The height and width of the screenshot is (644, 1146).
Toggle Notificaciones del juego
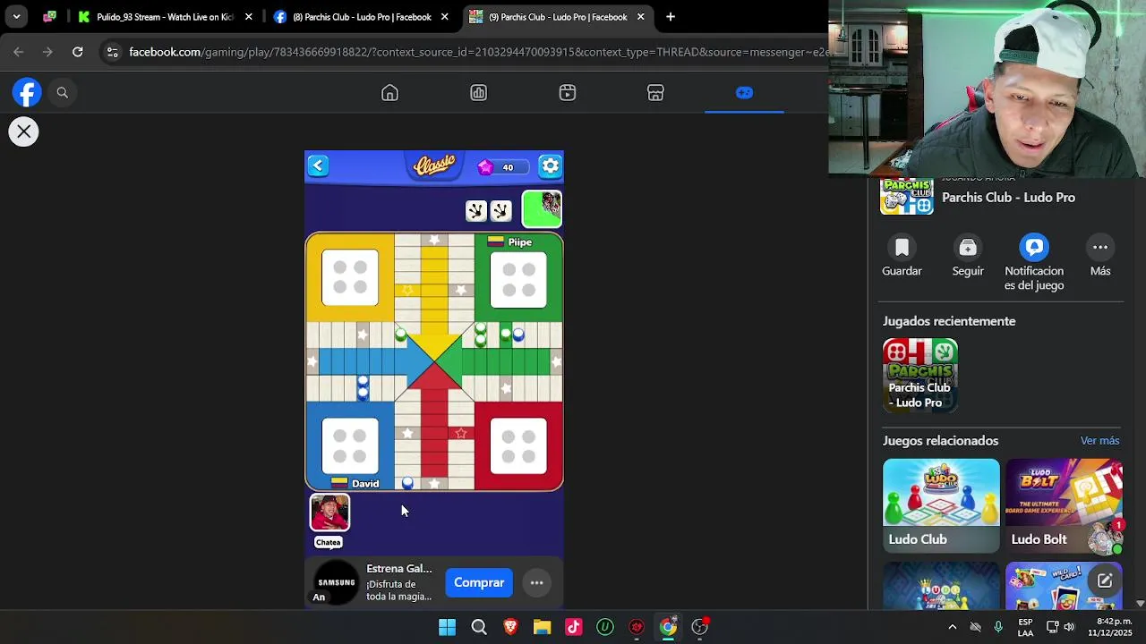tap(1034, 247)
